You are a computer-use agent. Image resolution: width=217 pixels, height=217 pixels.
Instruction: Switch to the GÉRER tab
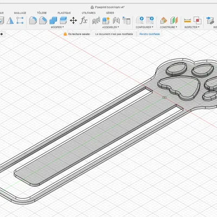pyautogui.click(x=110, y=13)
